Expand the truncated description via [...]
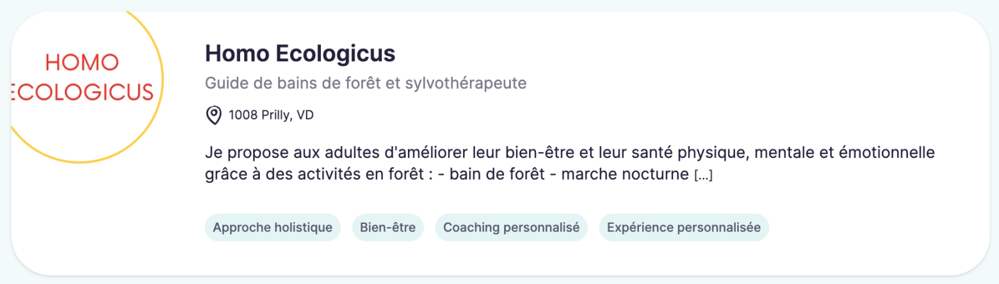This screenshot has height=284, width=999. click(703, 175)
